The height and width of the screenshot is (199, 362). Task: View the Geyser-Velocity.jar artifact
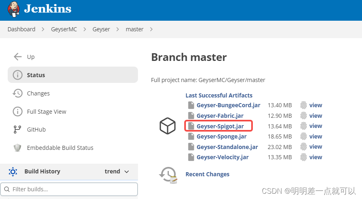pos(316,157)
